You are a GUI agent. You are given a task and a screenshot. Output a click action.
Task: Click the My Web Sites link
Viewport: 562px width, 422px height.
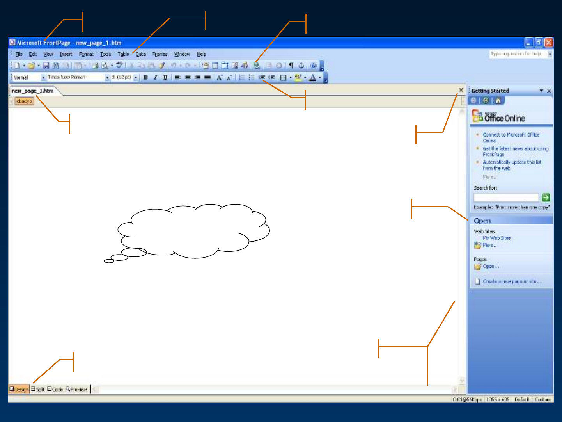[x=496, y=238]
